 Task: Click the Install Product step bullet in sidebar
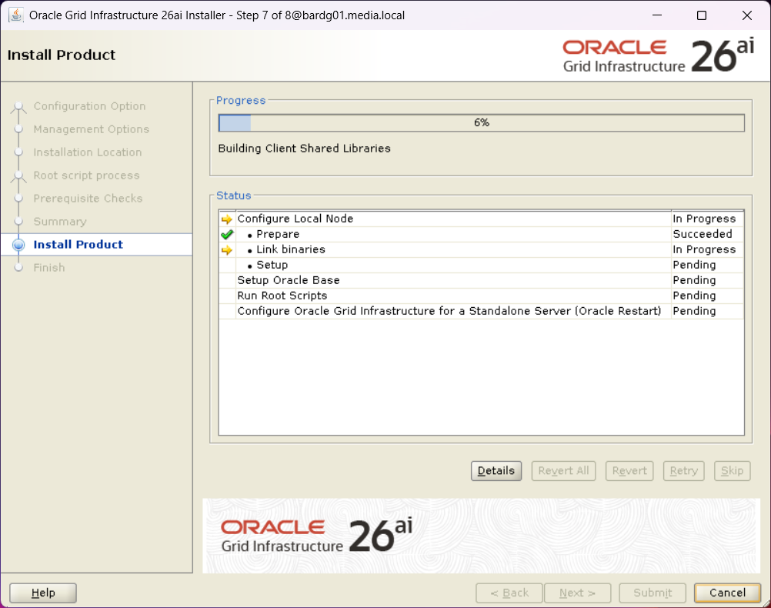pos(18,245)
